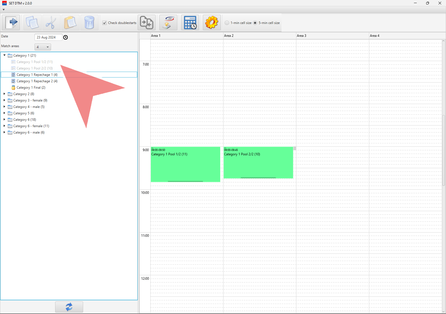Select Category 1 Final (2) in tree

pyautogui.click(x=31, y=88)
